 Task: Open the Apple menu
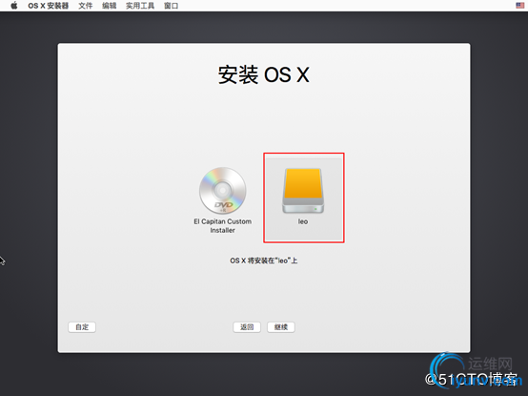(x=13, y=6)
